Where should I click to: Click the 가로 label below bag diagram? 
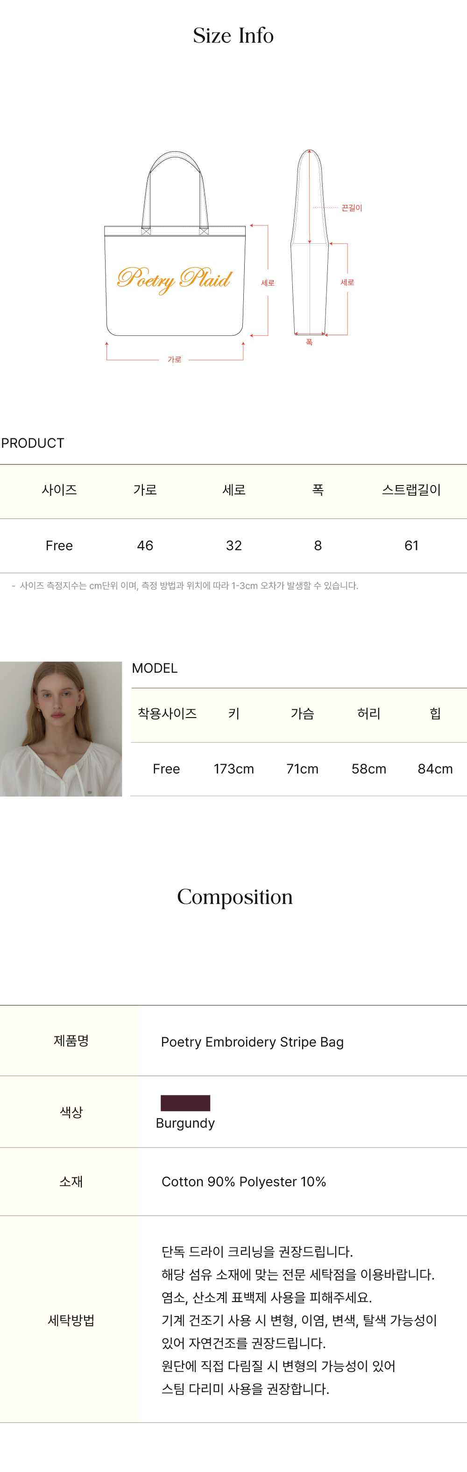click(x=174, y=359)
